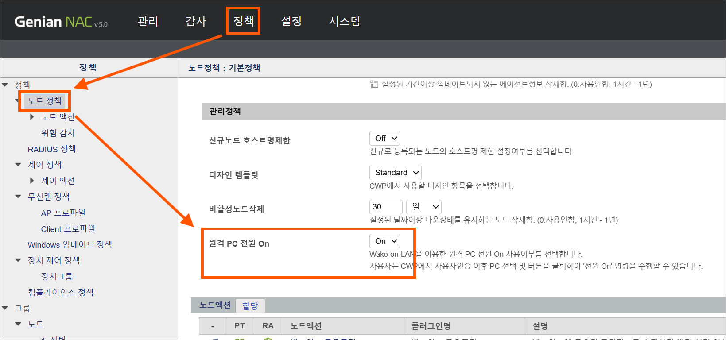
Task: Click the 비활성노드삭제 number field
Action: (385, 207)
